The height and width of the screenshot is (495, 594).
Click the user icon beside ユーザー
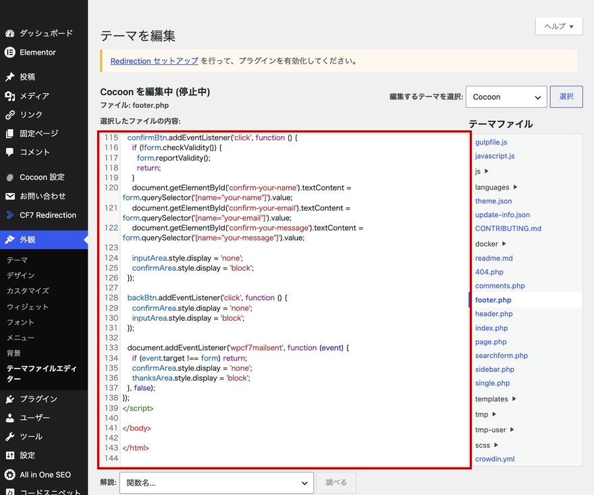pos(10,418)
